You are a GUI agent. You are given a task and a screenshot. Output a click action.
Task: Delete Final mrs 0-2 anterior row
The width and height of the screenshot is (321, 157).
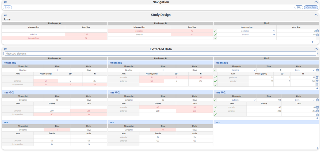pos(317,111)
